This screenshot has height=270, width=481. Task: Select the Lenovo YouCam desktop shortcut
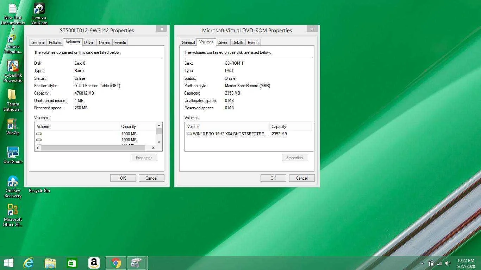click(x=39, y=14)
